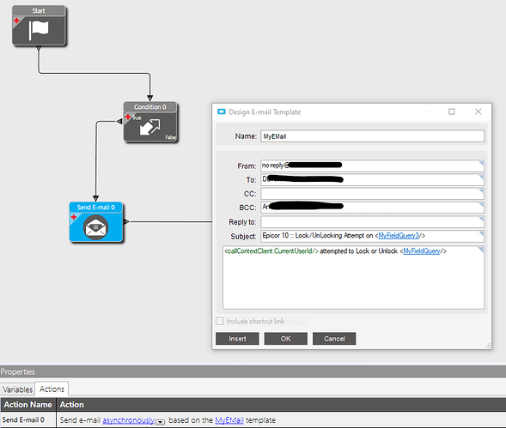Expand the From field corner marker
Image resolution: width=506 pixels, height=428 pixels.
coord(481,163)
